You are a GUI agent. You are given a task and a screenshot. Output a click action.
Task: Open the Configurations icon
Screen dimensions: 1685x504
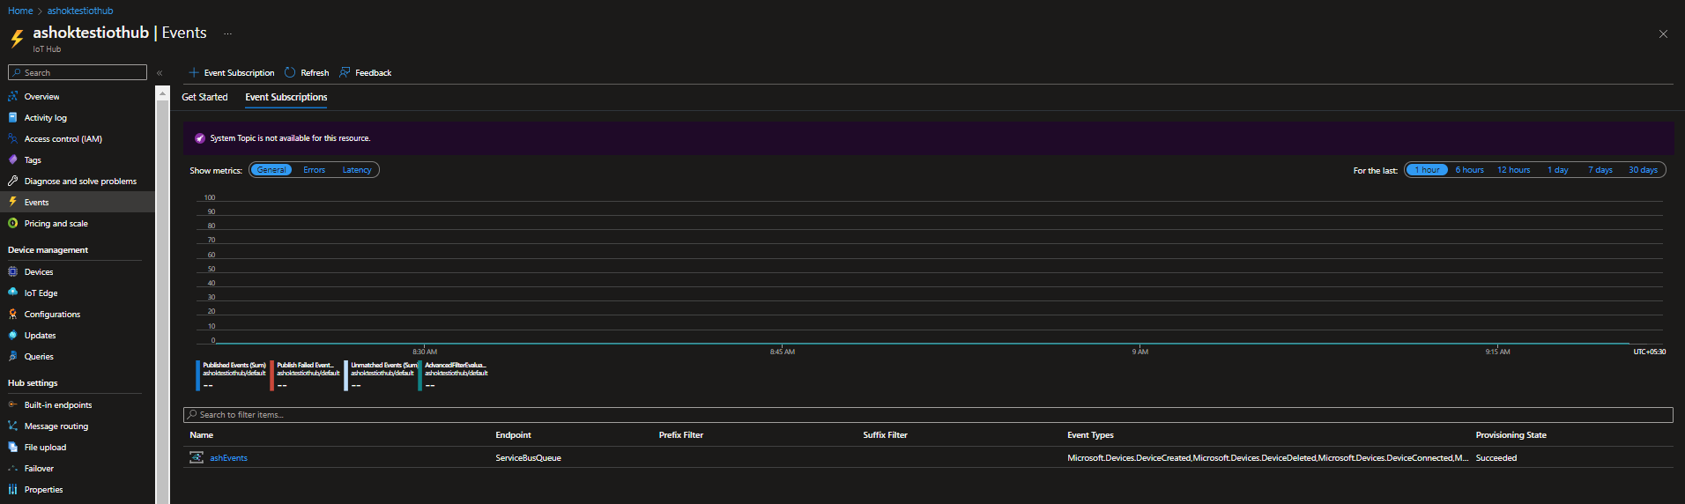point(12,314)
